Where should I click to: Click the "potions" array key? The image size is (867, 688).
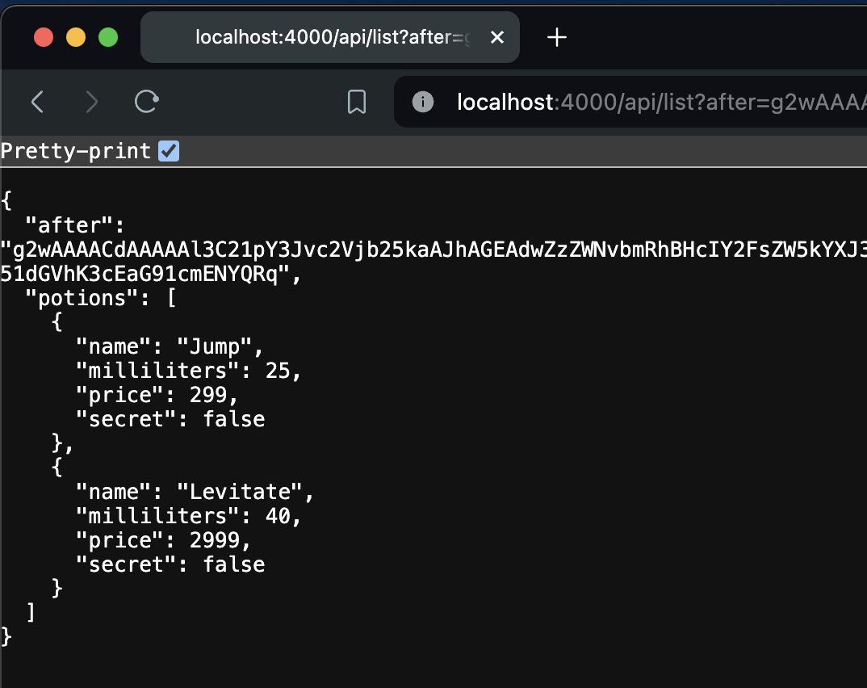pos(82,298)
